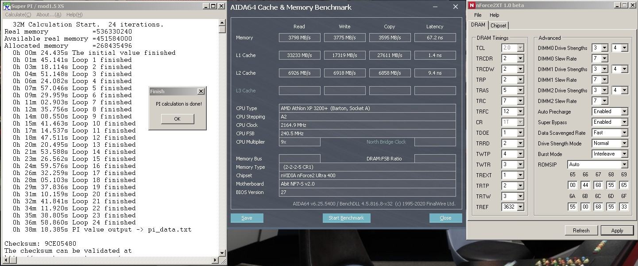The image size is (638, 266).
Task: Open the TRAS dropdown
Action: click(520, 90)
